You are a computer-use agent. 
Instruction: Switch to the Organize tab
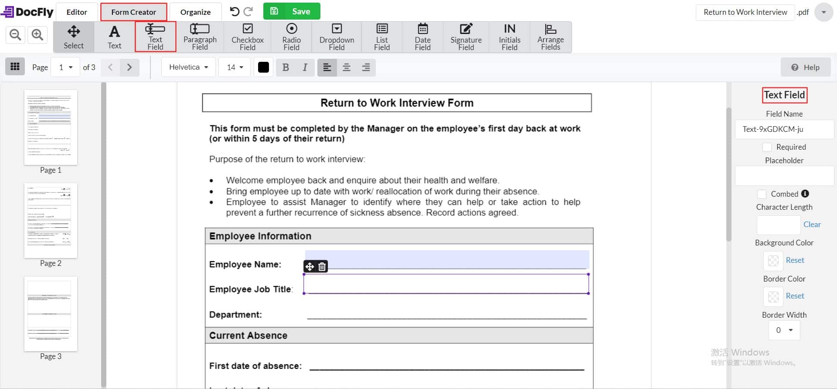(195, 12)
